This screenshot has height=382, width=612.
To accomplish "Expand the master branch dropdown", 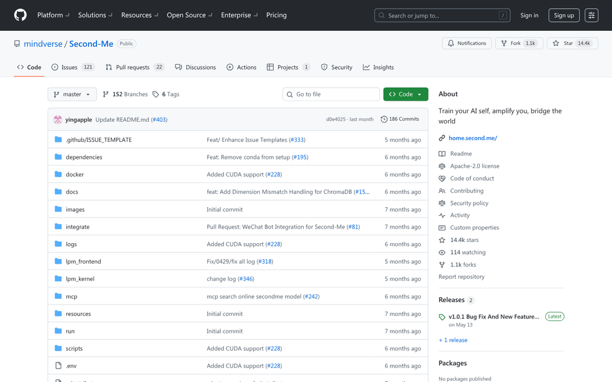I will (x=72, y=94).
